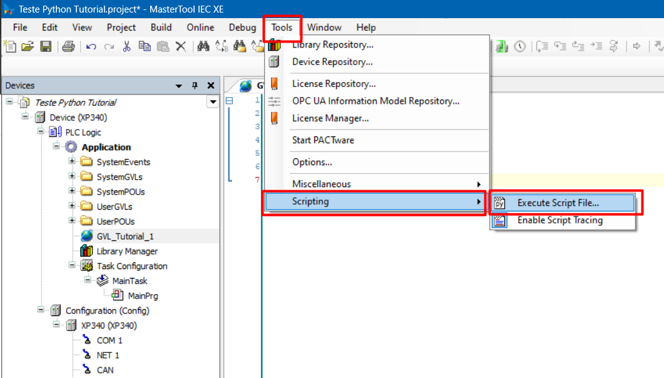Click the Library Manager icon in the tree
The image size is (664, 378).
coord(86,251)
